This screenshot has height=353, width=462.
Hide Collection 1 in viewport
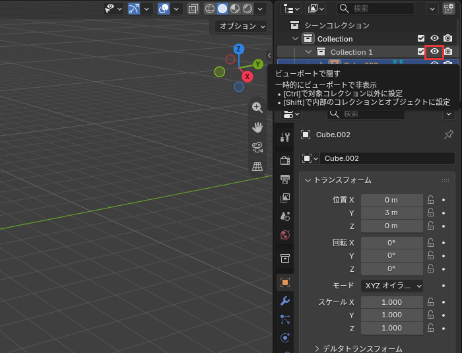coord(434,51)
